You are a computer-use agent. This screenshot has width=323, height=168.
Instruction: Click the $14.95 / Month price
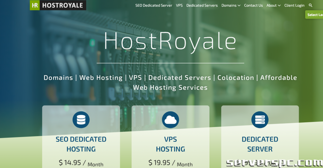point(81,163)
